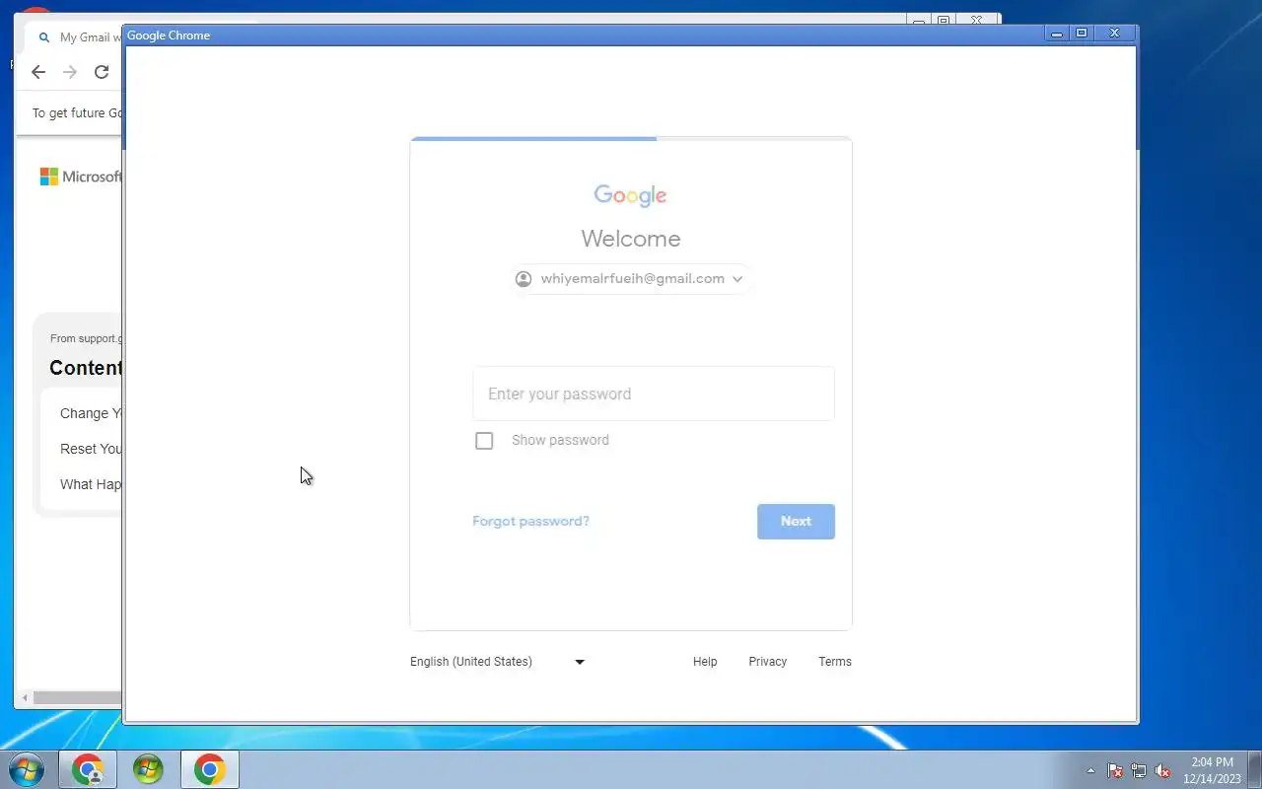Screen dimensions: 1262x789
Task: Open the Chrome taskbar icon with profile badge
Action: (88, 769)
